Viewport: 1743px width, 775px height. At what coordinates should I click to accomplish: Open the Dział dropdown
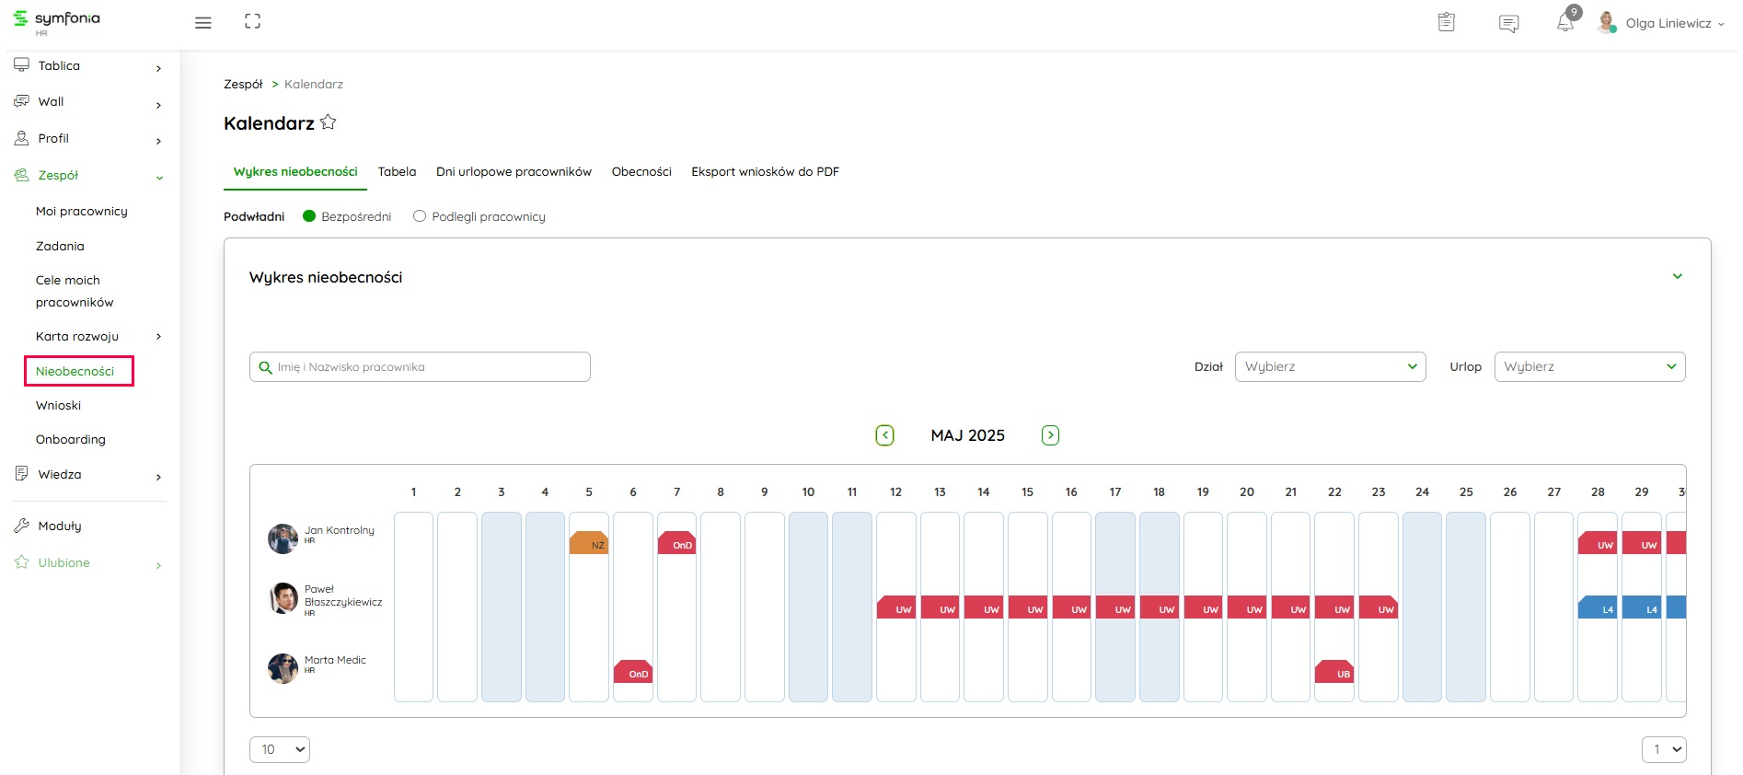click(1330, 366)
